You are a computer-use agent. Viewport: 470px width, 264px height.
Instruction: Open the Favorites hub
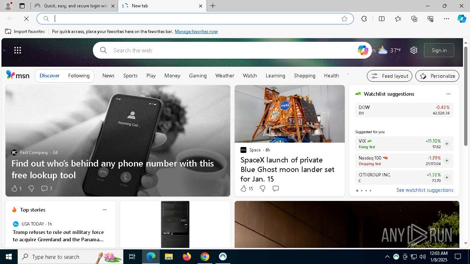tap(398, 19)
